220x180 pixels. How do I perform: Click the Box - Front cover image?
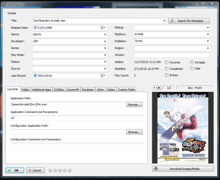point(183,128)
